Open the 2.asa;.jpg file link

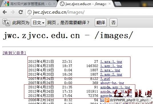[x=110, y=70]
